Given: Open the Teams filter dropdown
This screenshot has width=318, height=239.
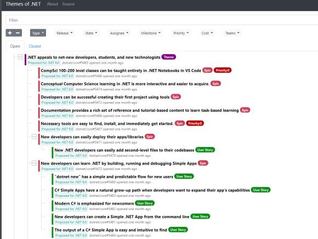Looking at the screenshot, I should coord(232,33).
